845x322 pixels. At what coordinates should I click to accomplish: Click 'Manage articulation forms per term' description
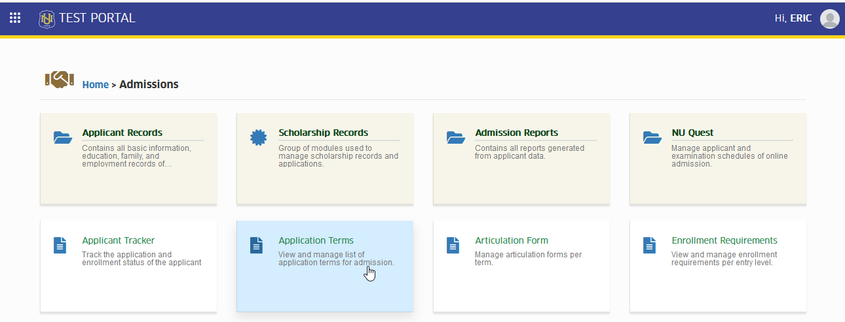pyautogui.click(x=529, y=259)
